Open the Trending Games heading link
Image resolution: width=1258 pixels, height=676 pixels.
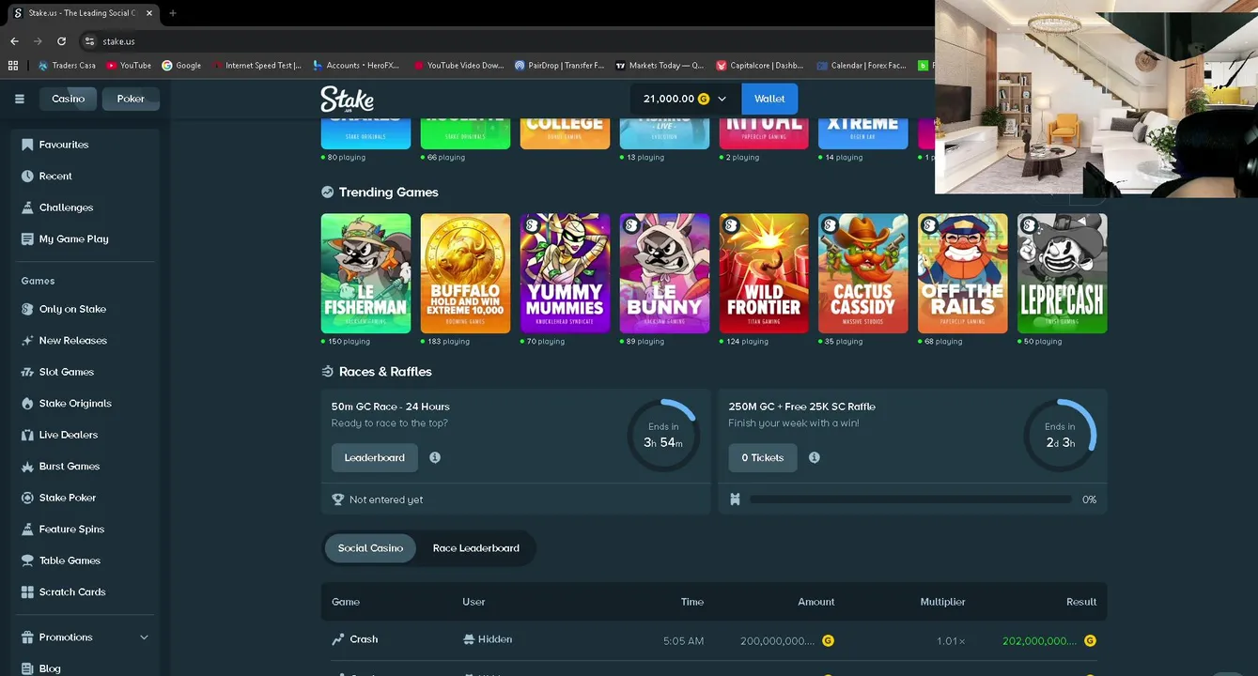(x=388, y=192)
